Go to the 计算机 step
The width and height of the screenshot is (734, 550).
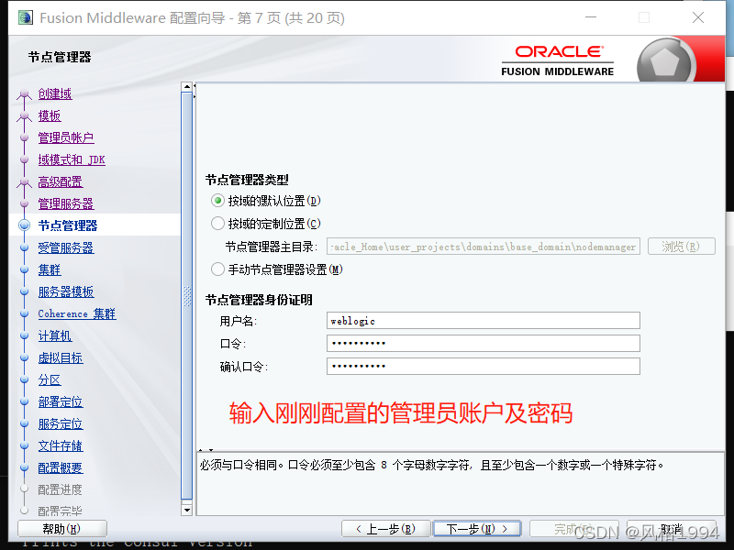[x=55, y=335]
